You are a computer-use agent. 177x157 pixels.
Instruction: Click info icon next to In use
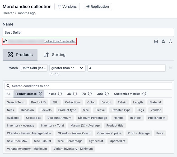click(60, 94)
